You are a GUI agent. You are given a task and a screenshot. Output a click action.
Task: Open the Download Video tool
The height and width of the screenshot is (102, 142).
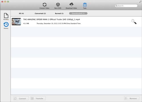[71, 6]
